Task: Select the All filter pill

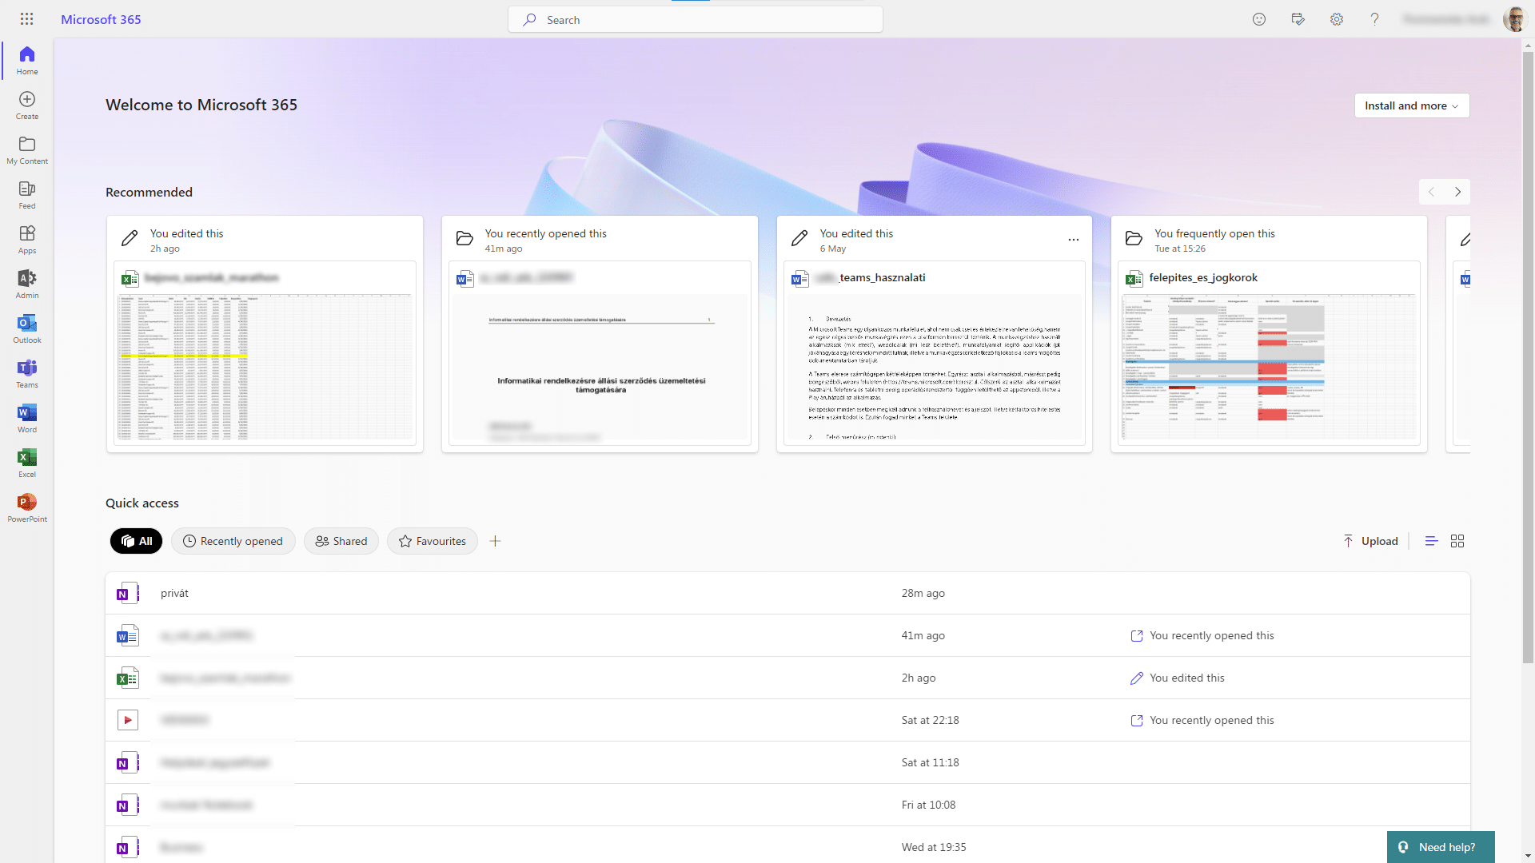Action: 136,541
